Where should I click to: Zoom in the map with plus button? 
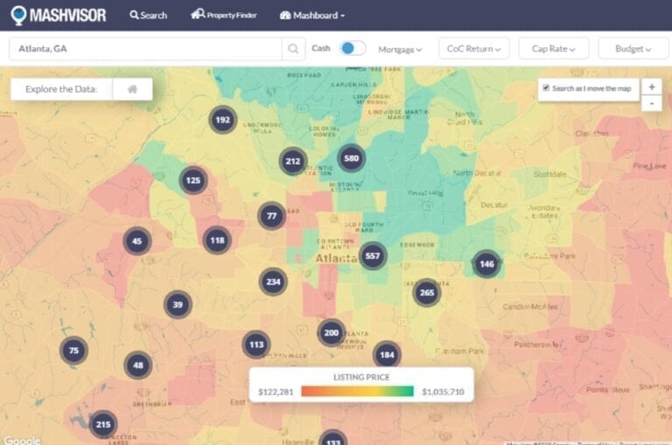651,87
